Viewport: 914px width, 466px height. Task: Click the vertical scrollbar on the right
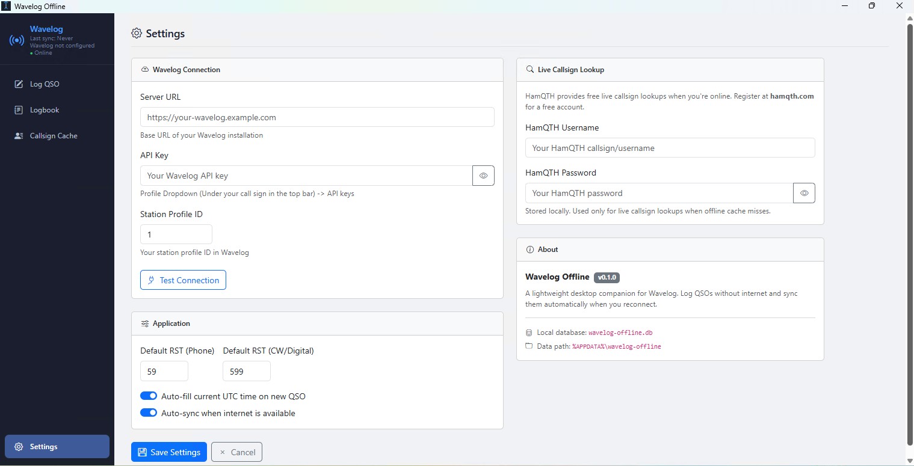point(909,235)
